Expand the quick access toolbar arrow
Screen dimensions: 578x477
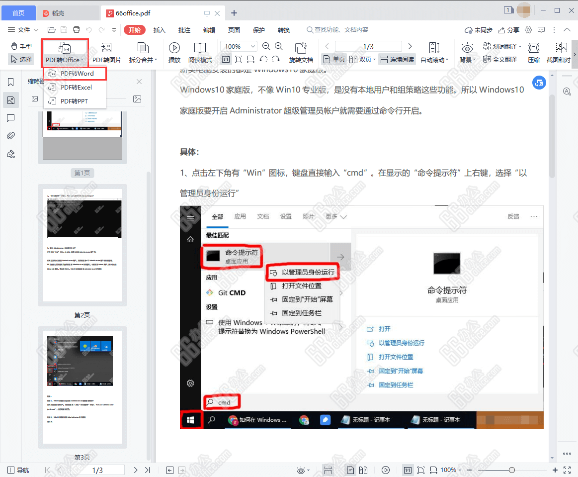pos(114,30)
